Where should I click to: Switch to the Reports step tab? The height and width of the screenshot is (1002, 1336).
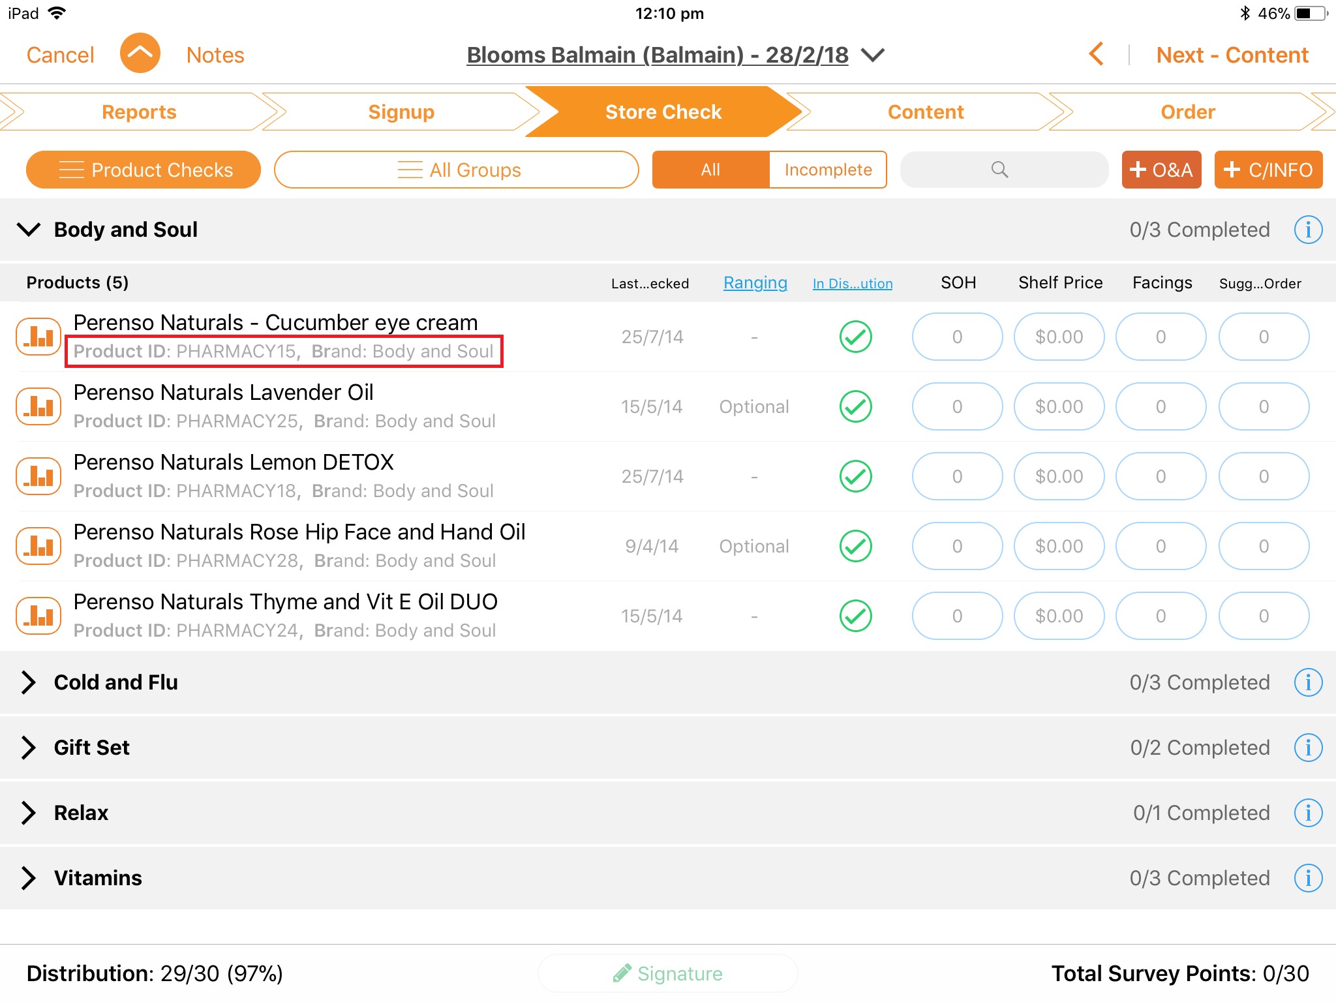coord(139,112)
